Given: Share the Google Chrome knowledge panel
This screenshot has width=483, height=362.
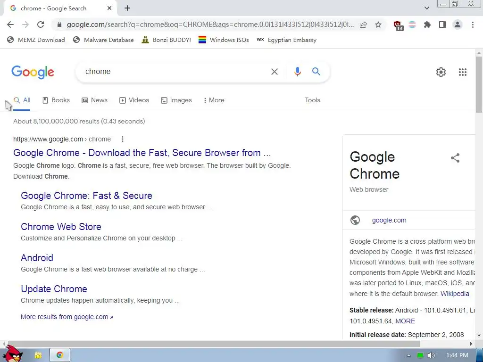Looking at the screenshot, I should coord(455,158).
